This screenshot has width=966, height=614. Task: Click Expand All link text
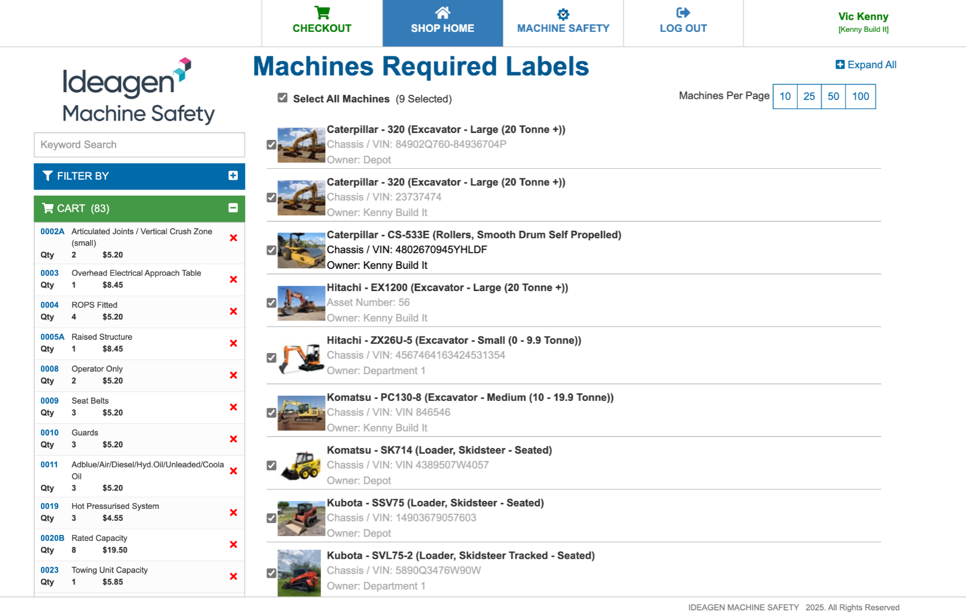tap(872, 65)
